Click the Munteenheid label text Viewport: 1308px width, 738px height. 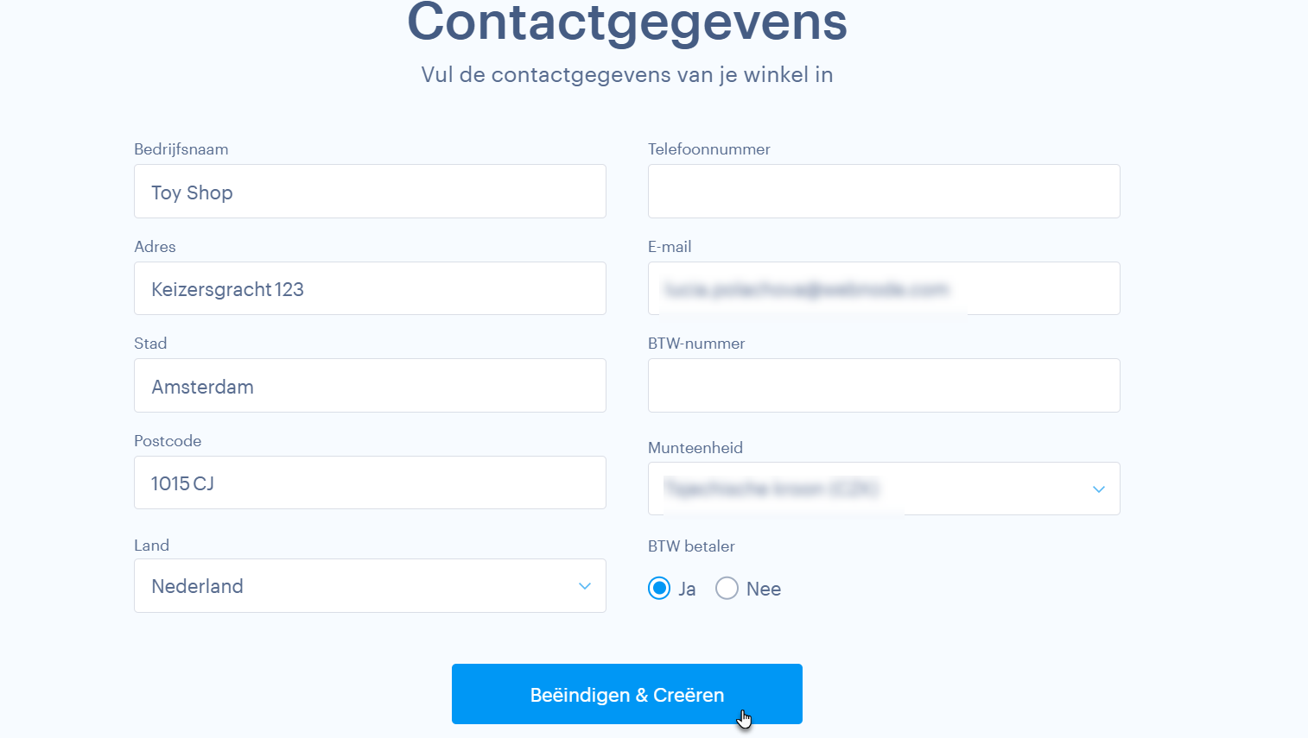pyautogui.click(x=695, y=448)
